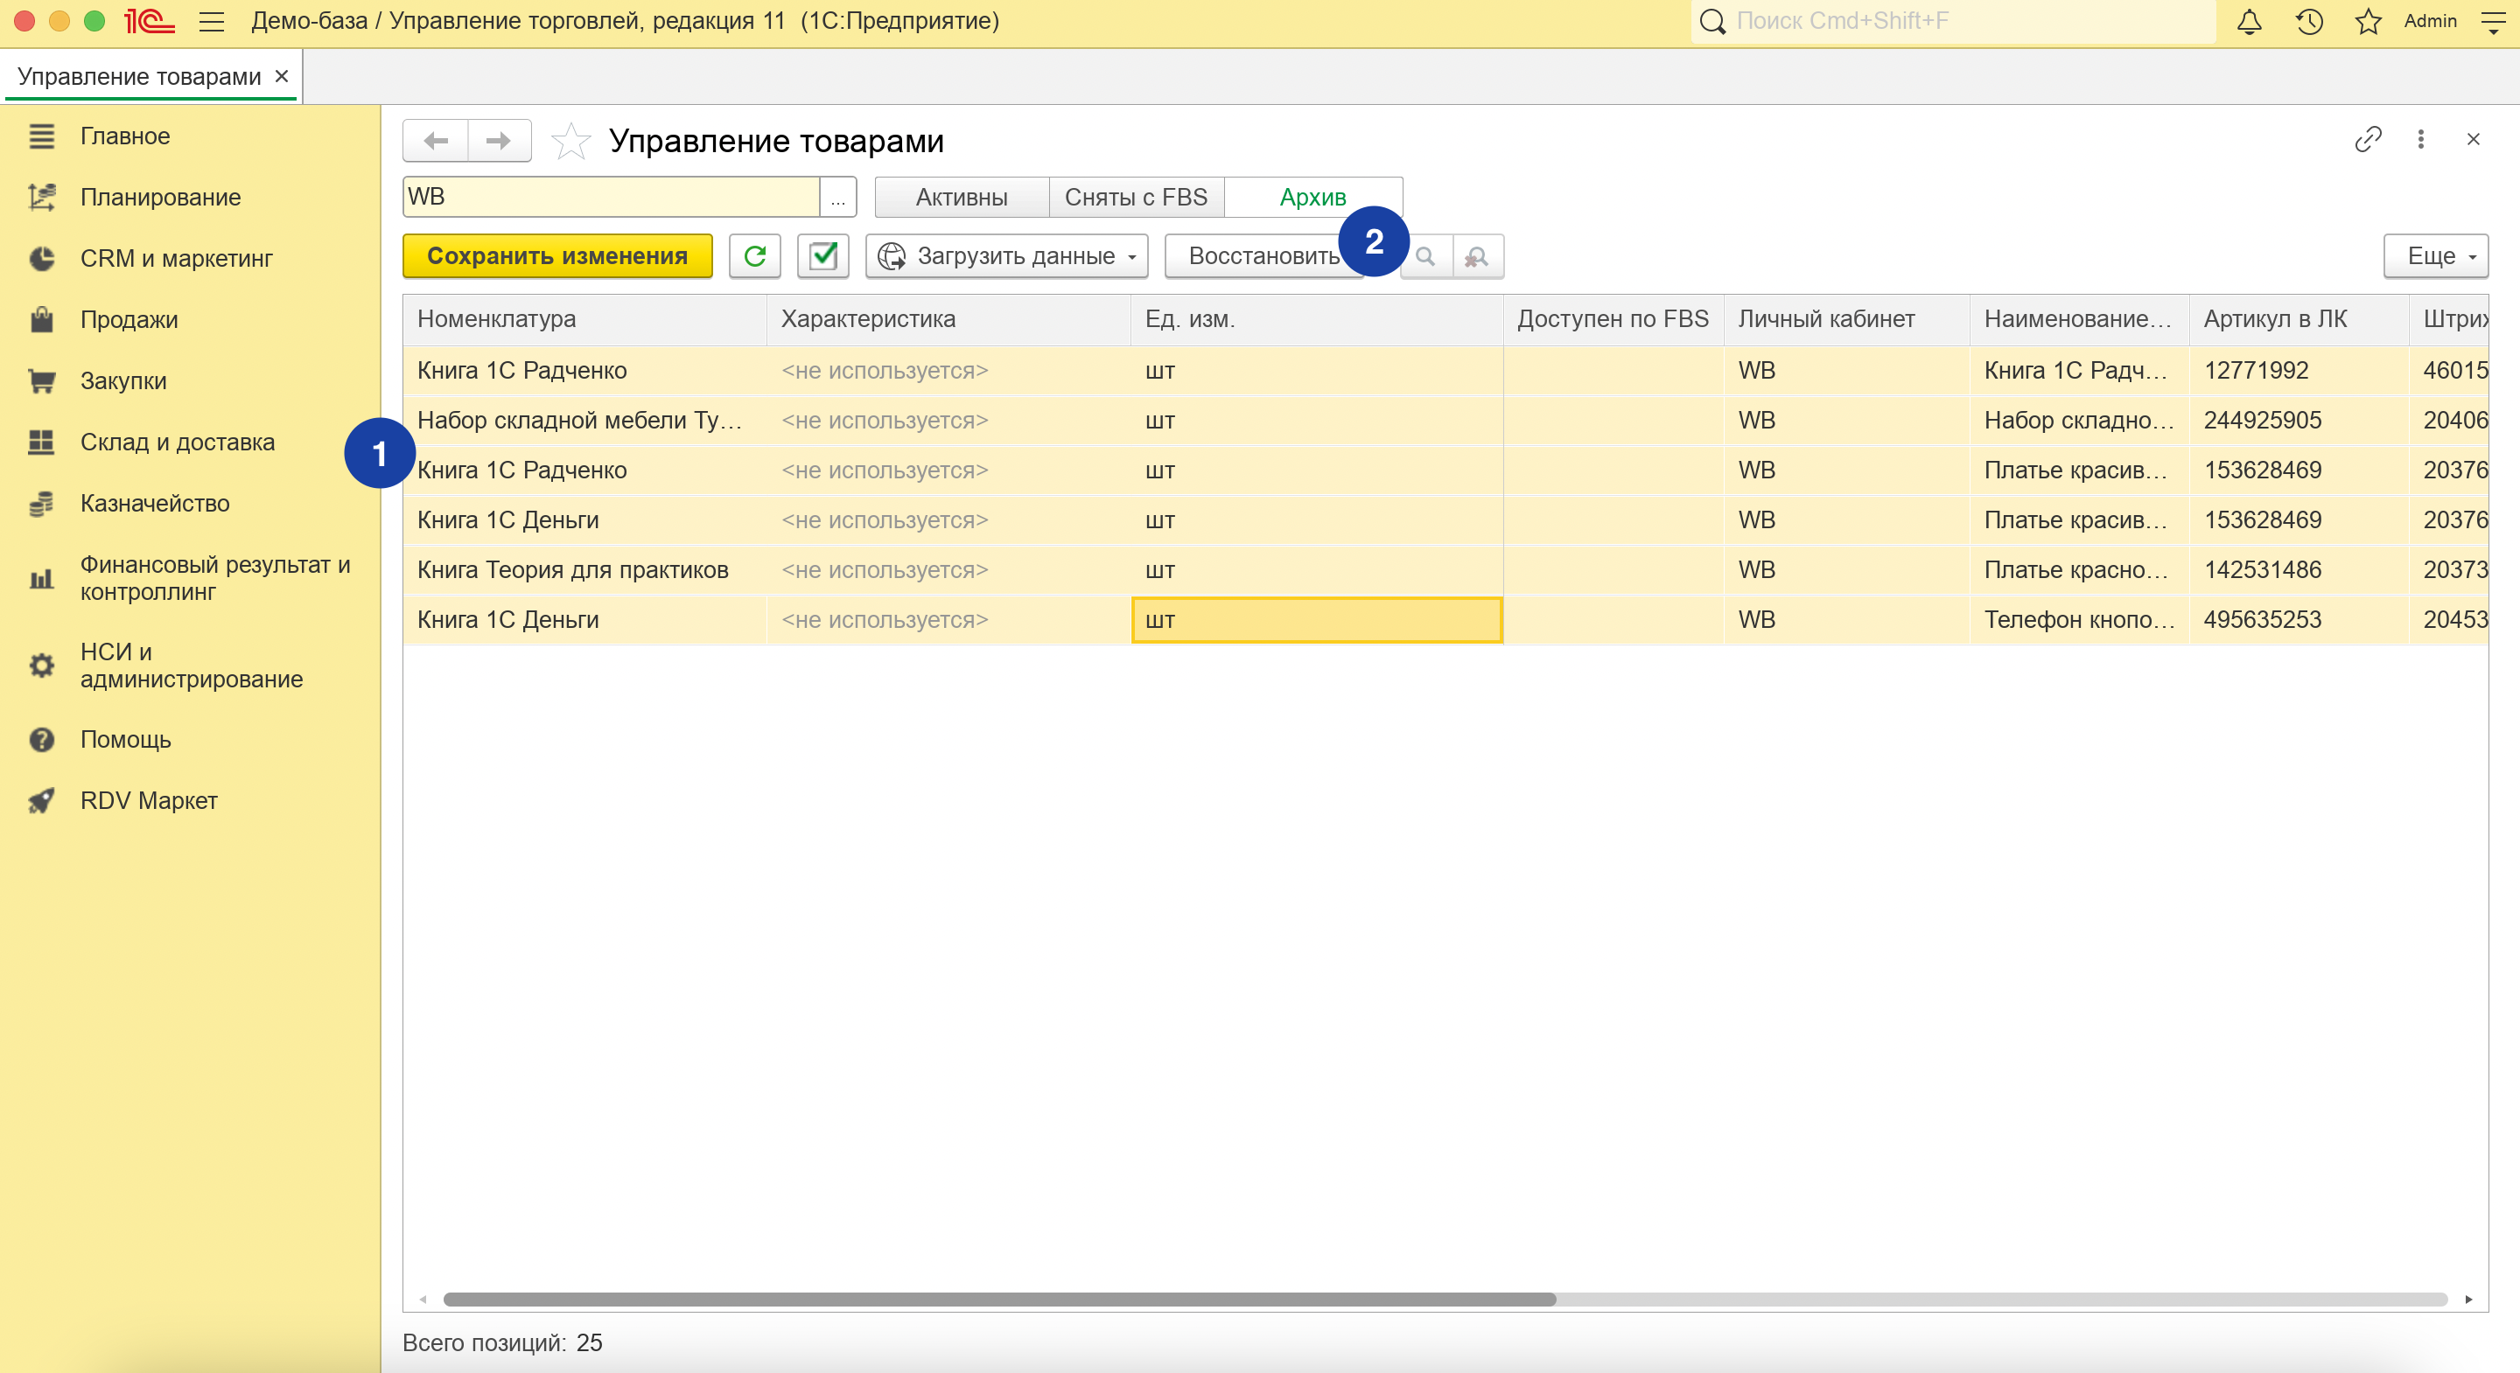Click Сохранить изменения button
2520x1373 pixels.
point(556,256)
